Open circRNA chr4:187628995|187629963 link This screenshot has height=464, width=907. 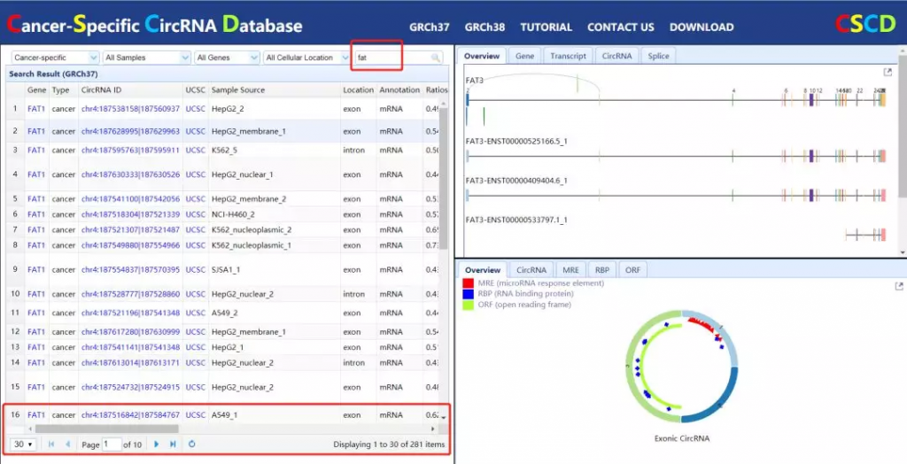[x=131, y=131]
